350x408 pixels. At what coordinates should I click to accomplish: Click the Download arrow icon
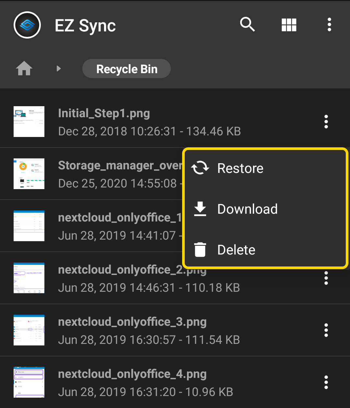200,209
